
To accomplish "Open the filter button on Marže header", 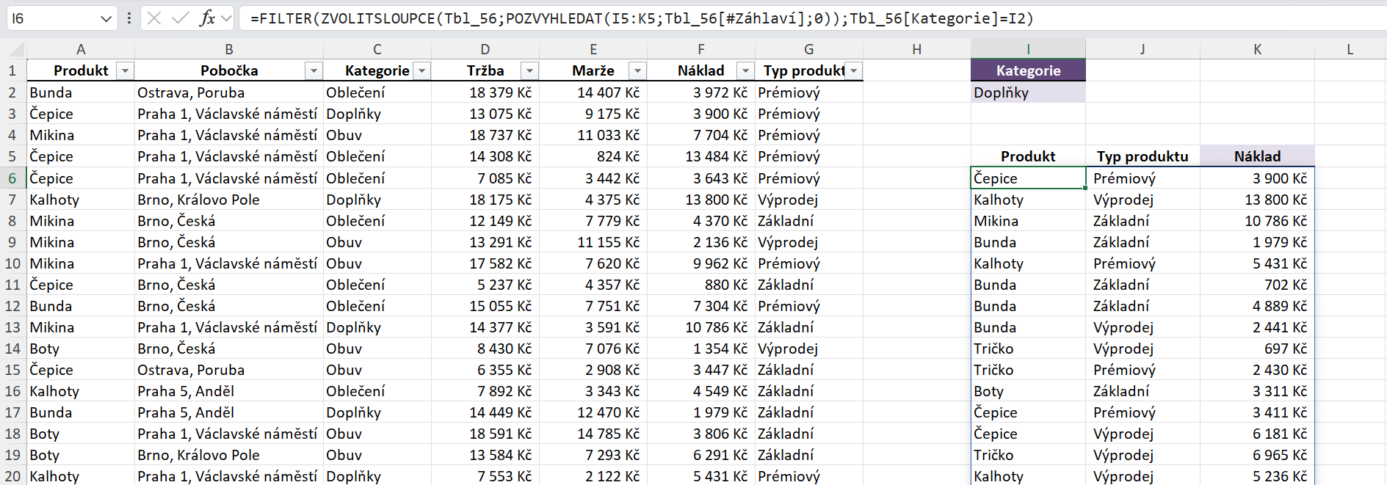I will (x=637, y=71).
